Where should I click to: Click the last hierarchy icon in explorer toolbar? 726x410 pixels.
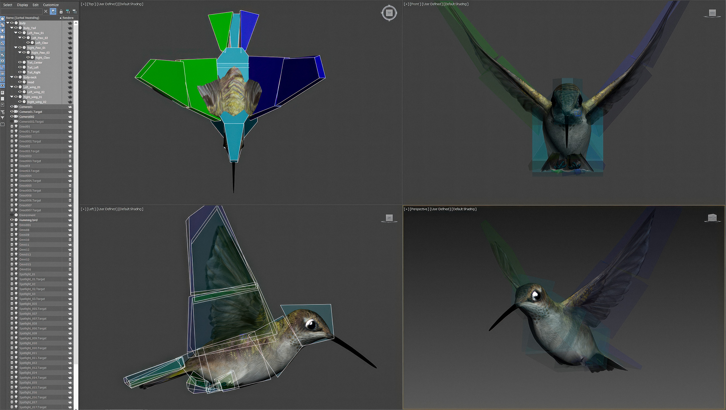tap(75, 12)
